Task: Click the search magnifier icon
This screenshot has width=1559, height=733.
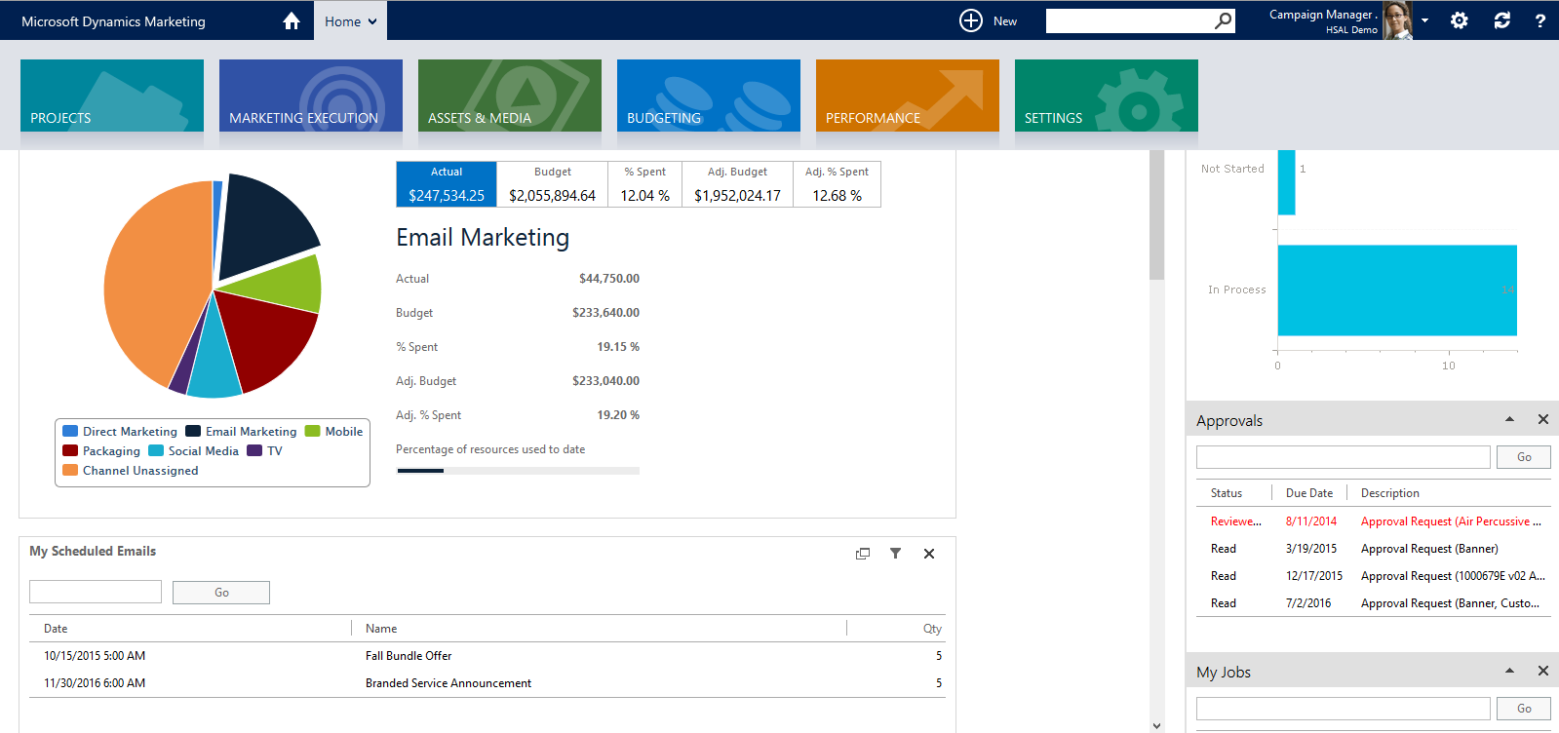Action: (1223, 20)
